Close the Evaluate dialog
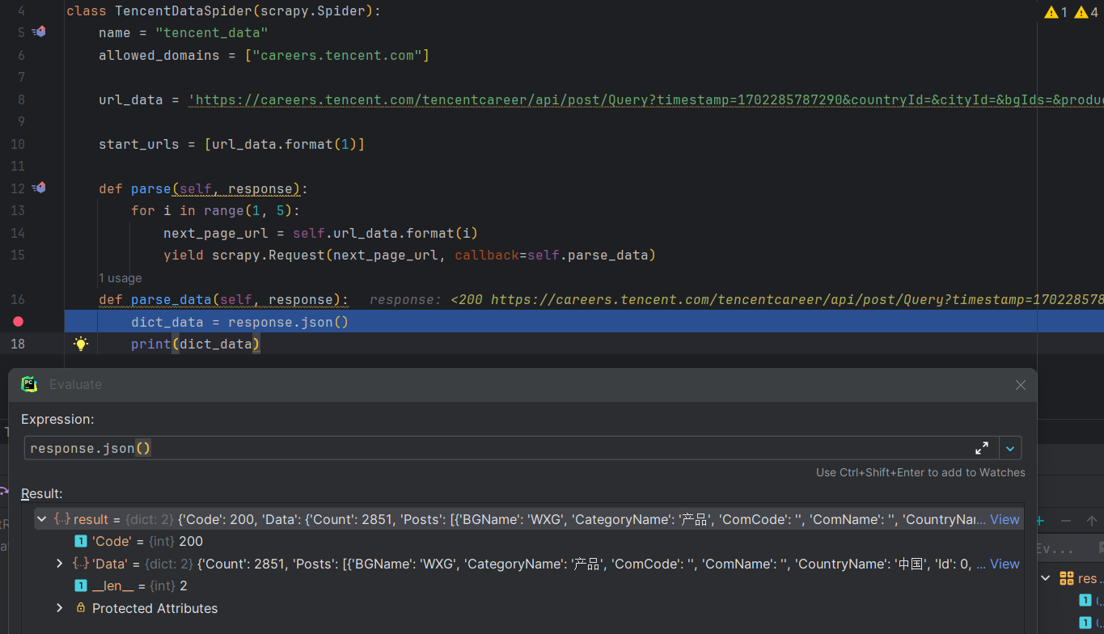Viewport: 1104px width, 634px height. [1021, 386]
